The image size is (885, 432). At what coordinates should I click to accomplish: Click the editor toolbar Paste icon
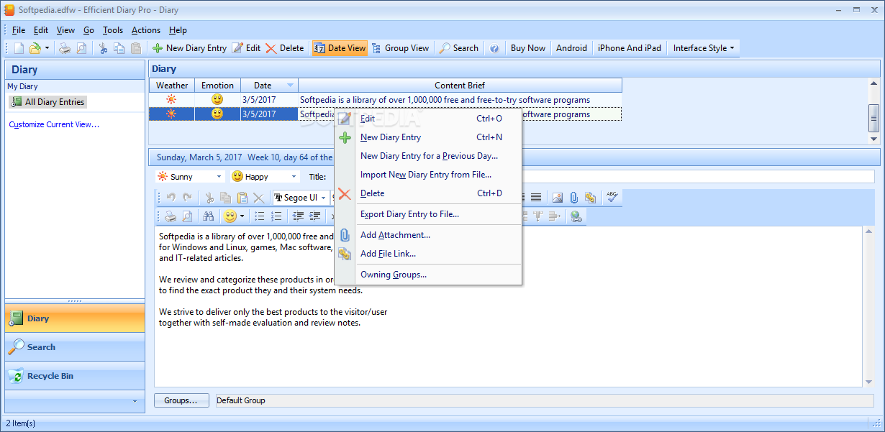[x=242, y=198]
